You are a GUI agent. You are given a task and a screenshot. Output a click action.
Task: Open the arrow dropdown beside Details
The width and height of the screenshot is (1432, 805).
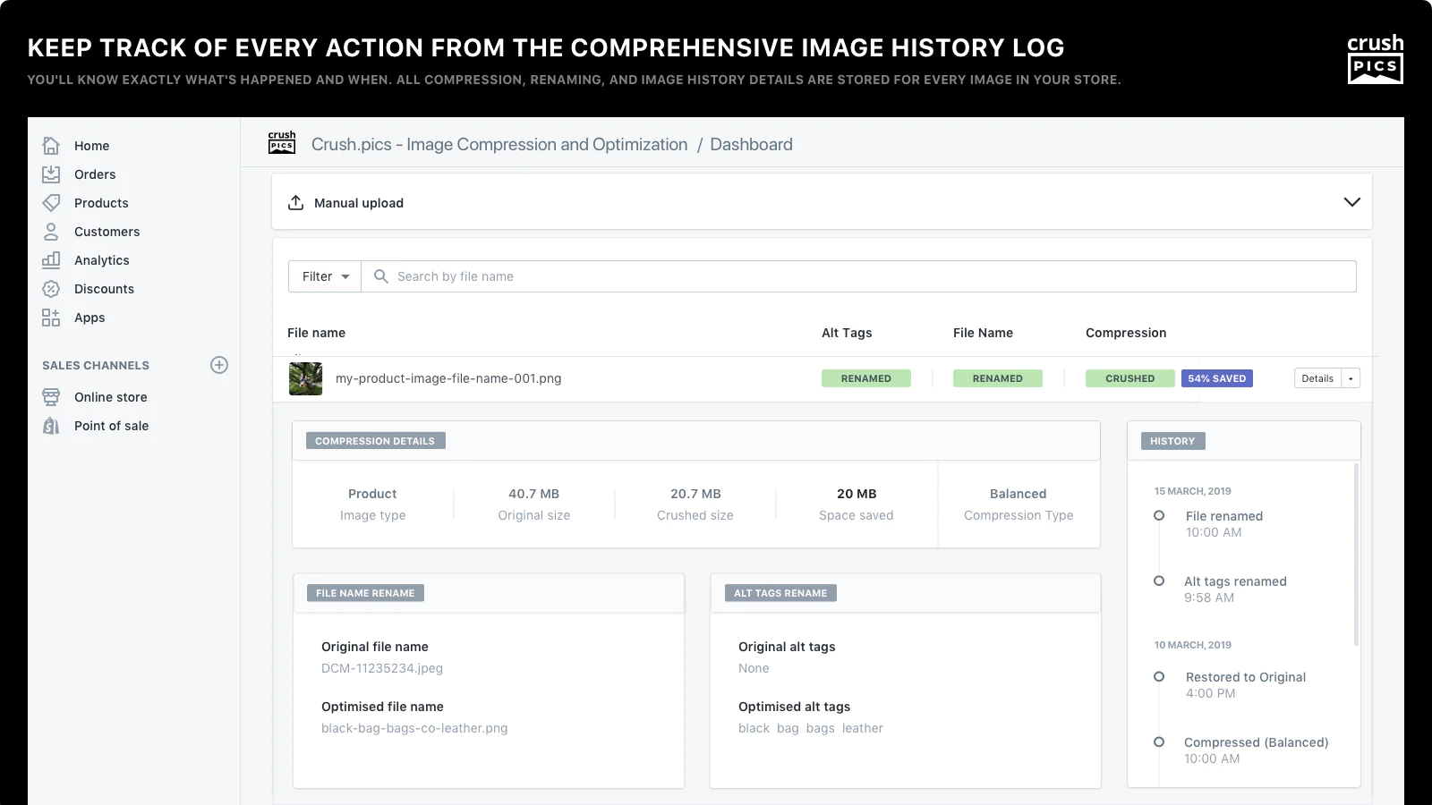(1351, 378)
